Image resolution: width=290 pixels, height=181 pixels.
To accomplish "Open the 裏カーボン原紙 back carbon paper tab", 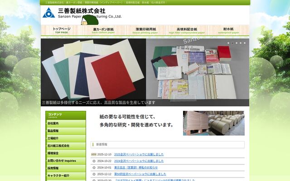I will coord(103,30).
